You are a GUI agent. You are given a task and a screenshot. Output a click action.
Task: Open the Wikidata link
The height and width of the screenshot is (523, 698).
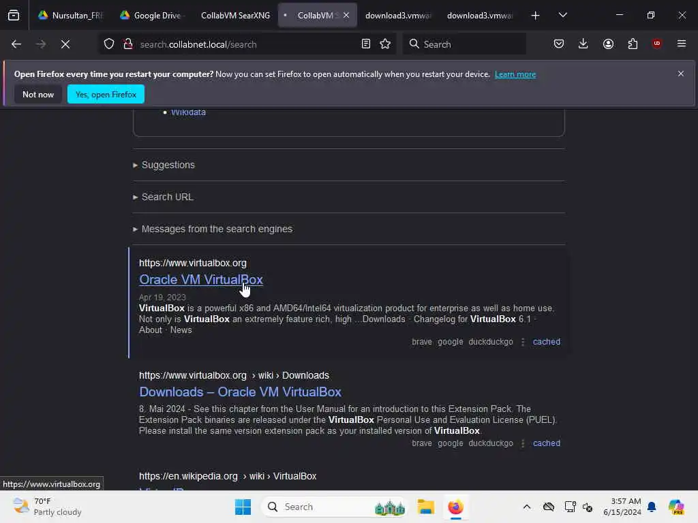point(188,112)
